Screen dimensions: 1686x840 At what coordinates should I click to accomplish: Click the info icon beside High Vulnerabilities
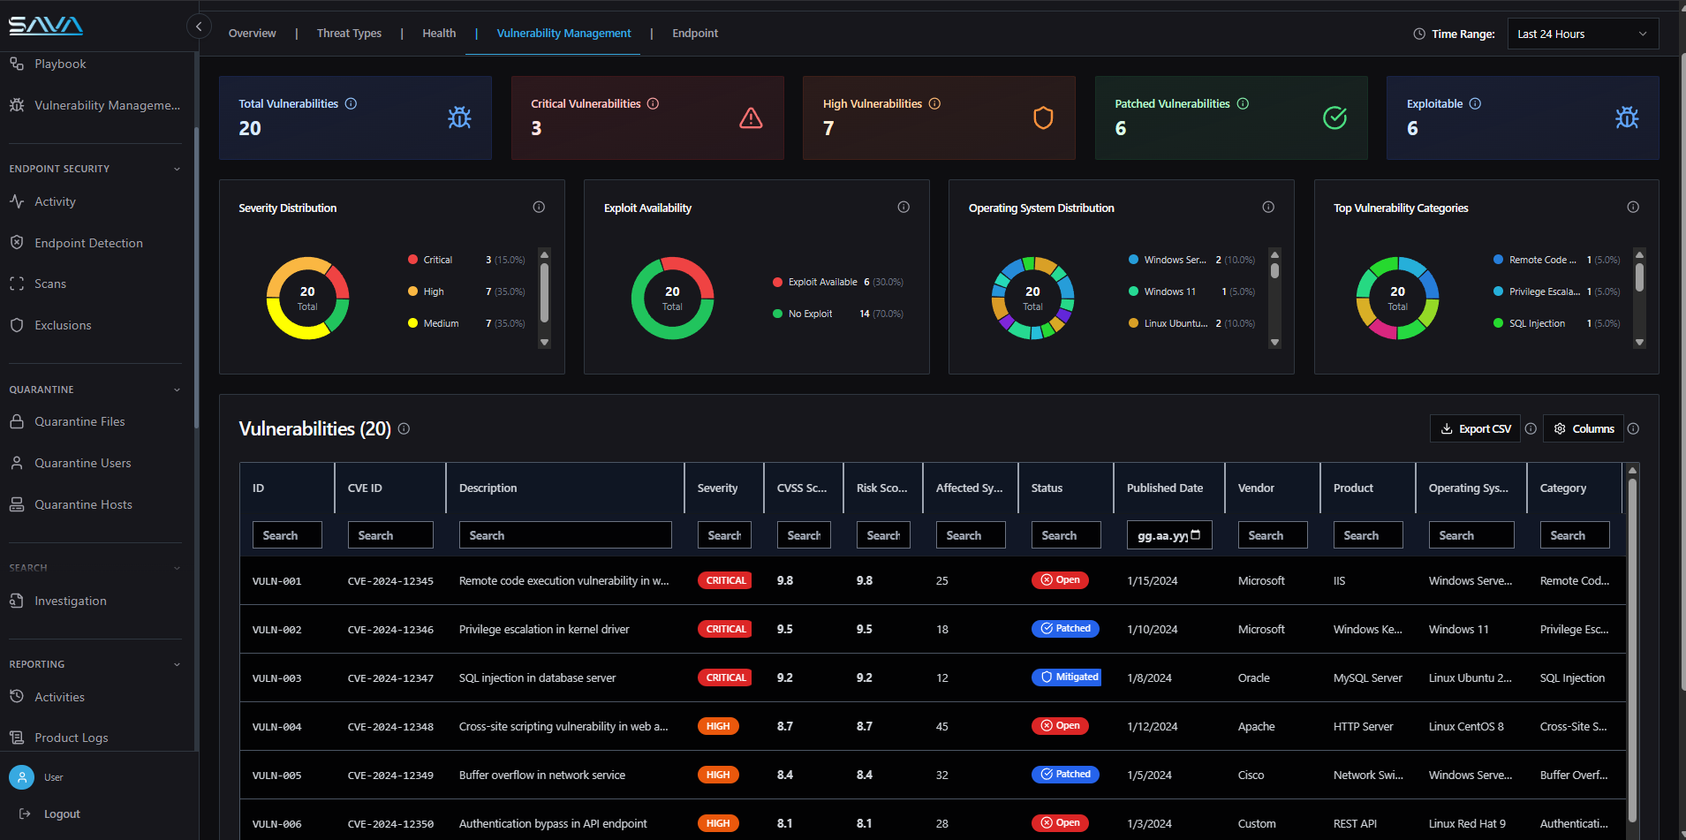[934, 103]
